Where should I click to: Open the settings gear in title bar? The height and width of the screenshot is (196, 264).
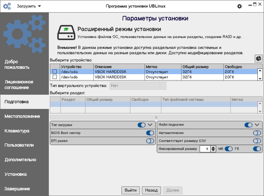pyautogui.click(x=240, y=6)
